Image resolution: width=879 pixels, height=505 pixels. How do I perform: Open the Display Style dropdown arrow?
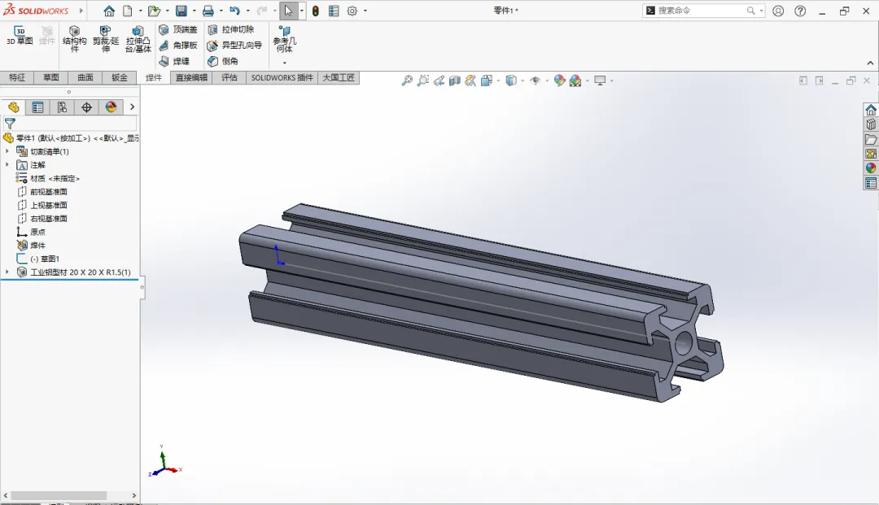coord(523,81)
